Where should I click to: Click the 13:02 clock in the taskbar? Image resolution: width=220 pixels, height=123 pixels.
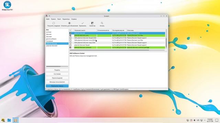click(210, 120)
